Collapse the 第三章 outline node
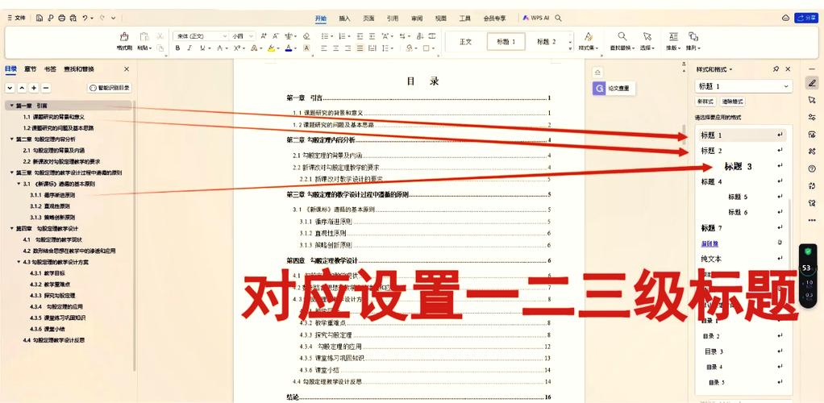This screenshot has width=824, height=403. pos(10,172)
